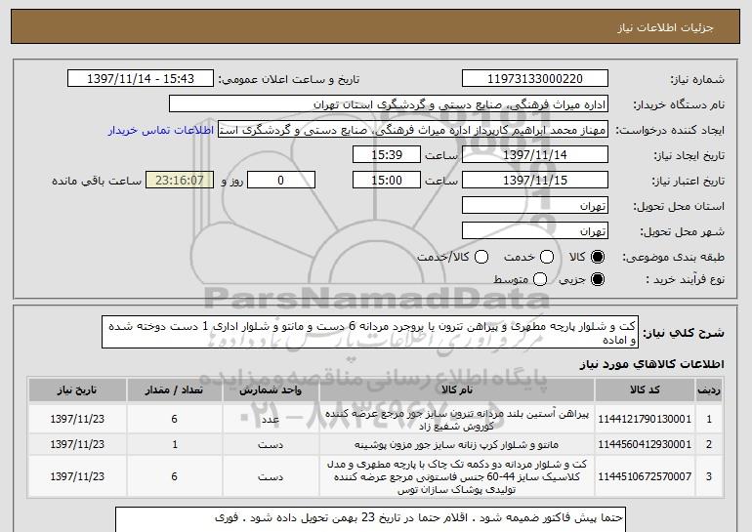Click row 2 product name مانتو و شلوار کرپ زنانه
Viewport: 752px width, 532px height.
457,445
